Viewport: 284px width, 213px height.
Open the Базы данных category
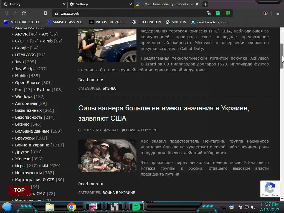(28, 110)
